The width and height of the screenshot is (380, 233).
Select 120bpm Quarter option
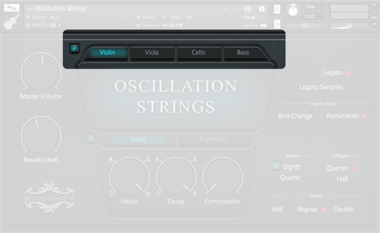click(354, 168)
